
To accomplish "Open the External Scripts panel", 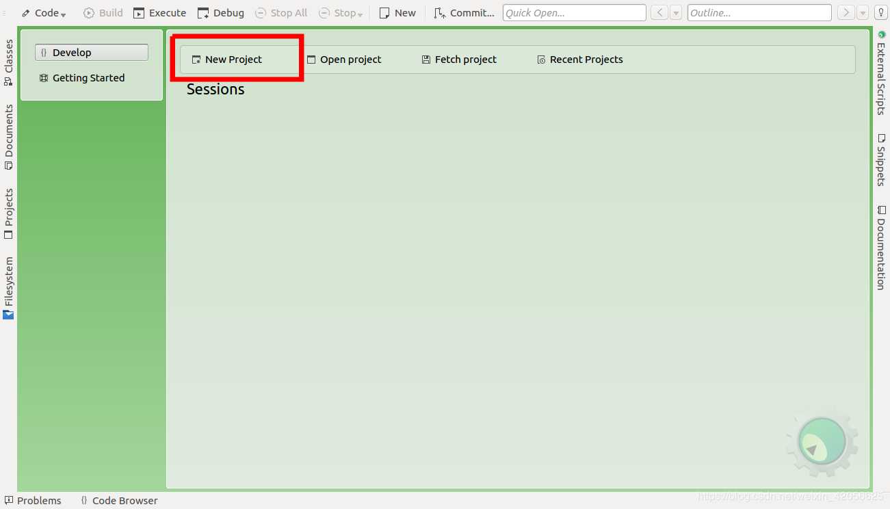I will pos(881,73).
